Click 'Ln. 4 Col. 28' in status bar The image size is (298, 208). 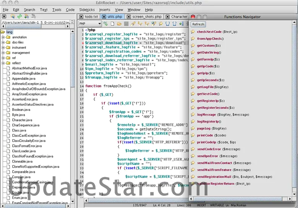(162, 205)
